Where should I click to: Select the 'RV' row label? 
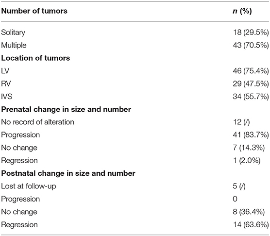click(6, 84)
